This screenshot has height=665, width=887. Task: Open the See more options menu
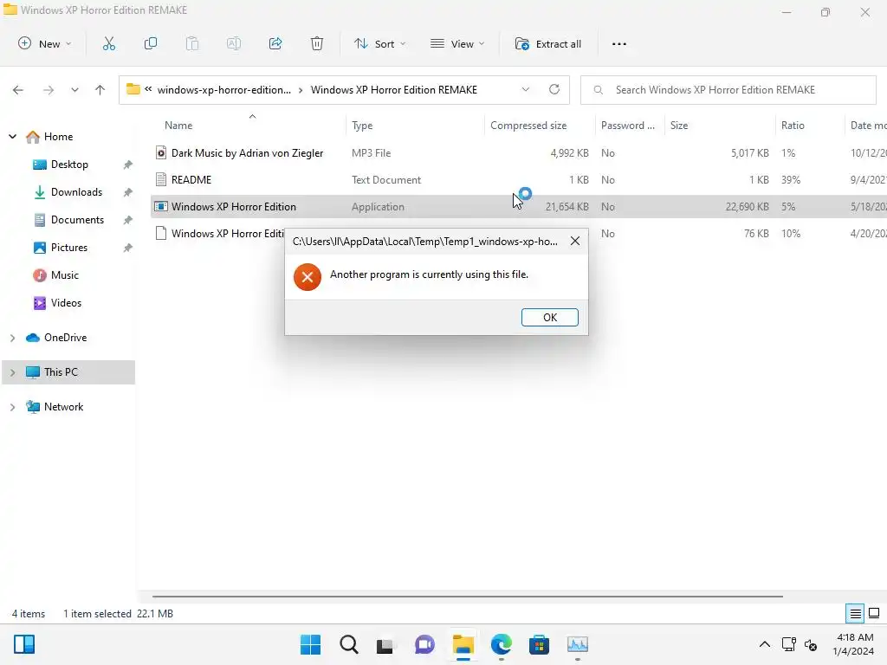[x=618, y=43]
